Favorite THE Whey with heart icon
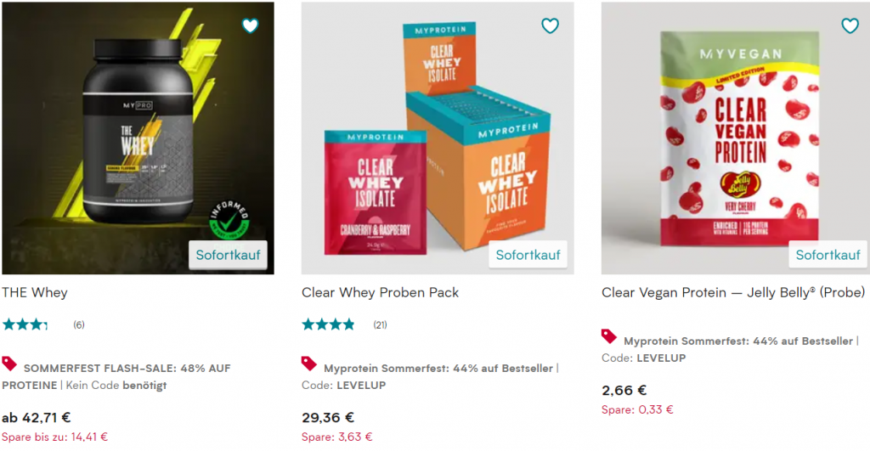Image resolution: width=870 pixels, height=451 pixels. pos(250,26)
